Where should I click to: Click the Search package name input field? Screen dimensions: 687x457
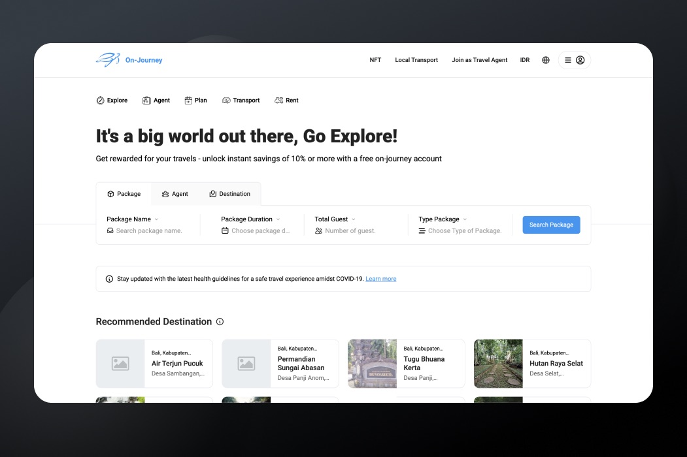pos(149,231)
